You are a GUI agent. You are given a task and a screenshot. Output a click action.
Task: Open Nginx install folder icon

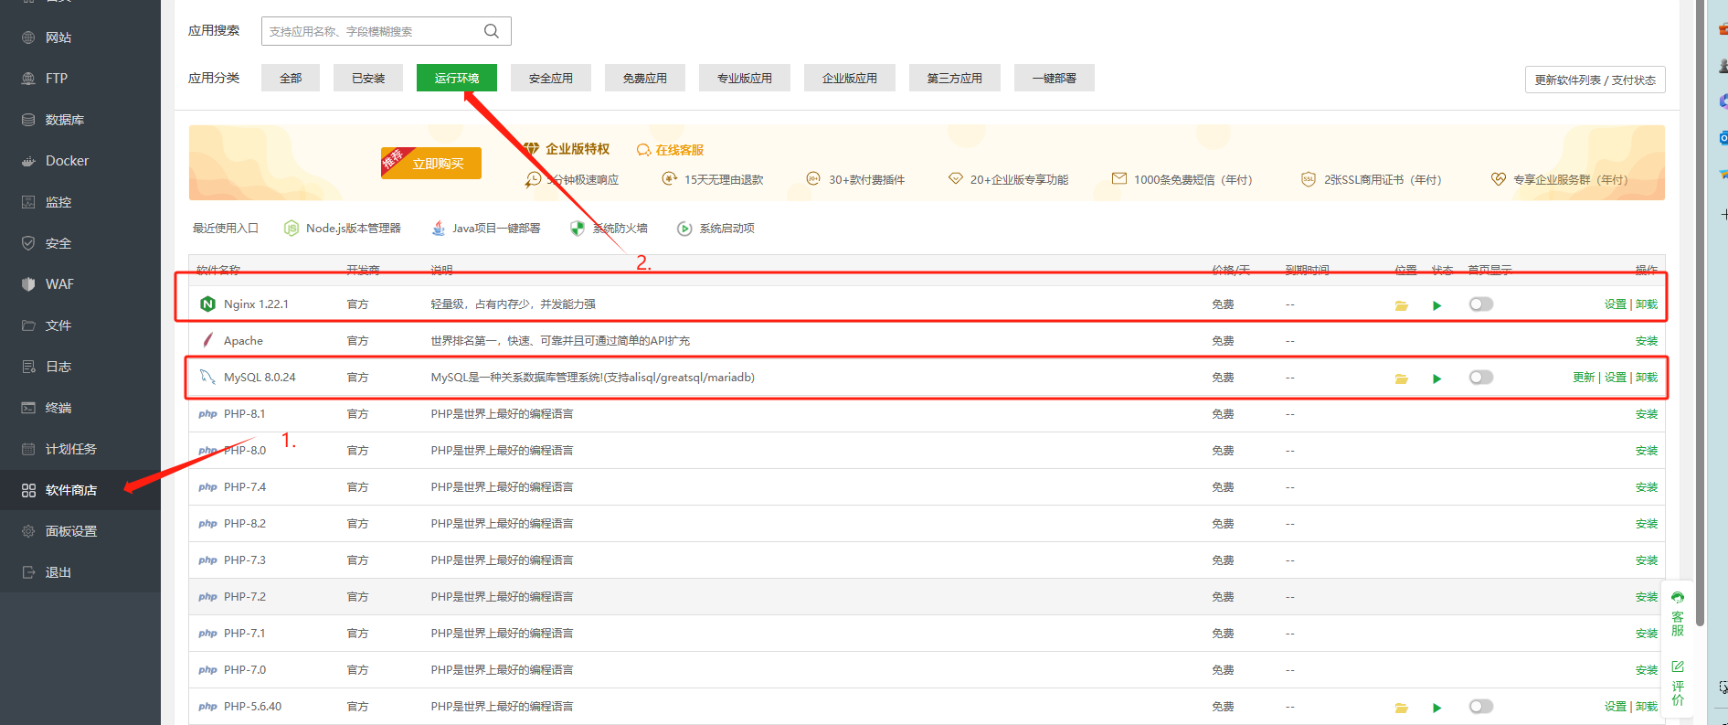[x=1402, y=305]
